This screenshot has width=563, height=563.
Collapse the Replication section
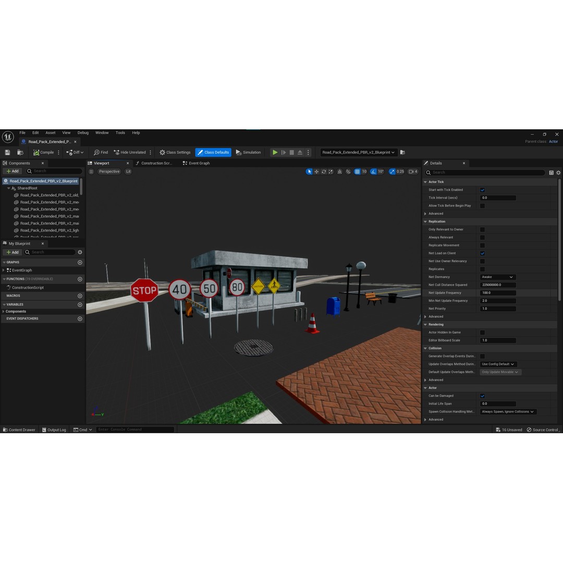click(425, 221)
